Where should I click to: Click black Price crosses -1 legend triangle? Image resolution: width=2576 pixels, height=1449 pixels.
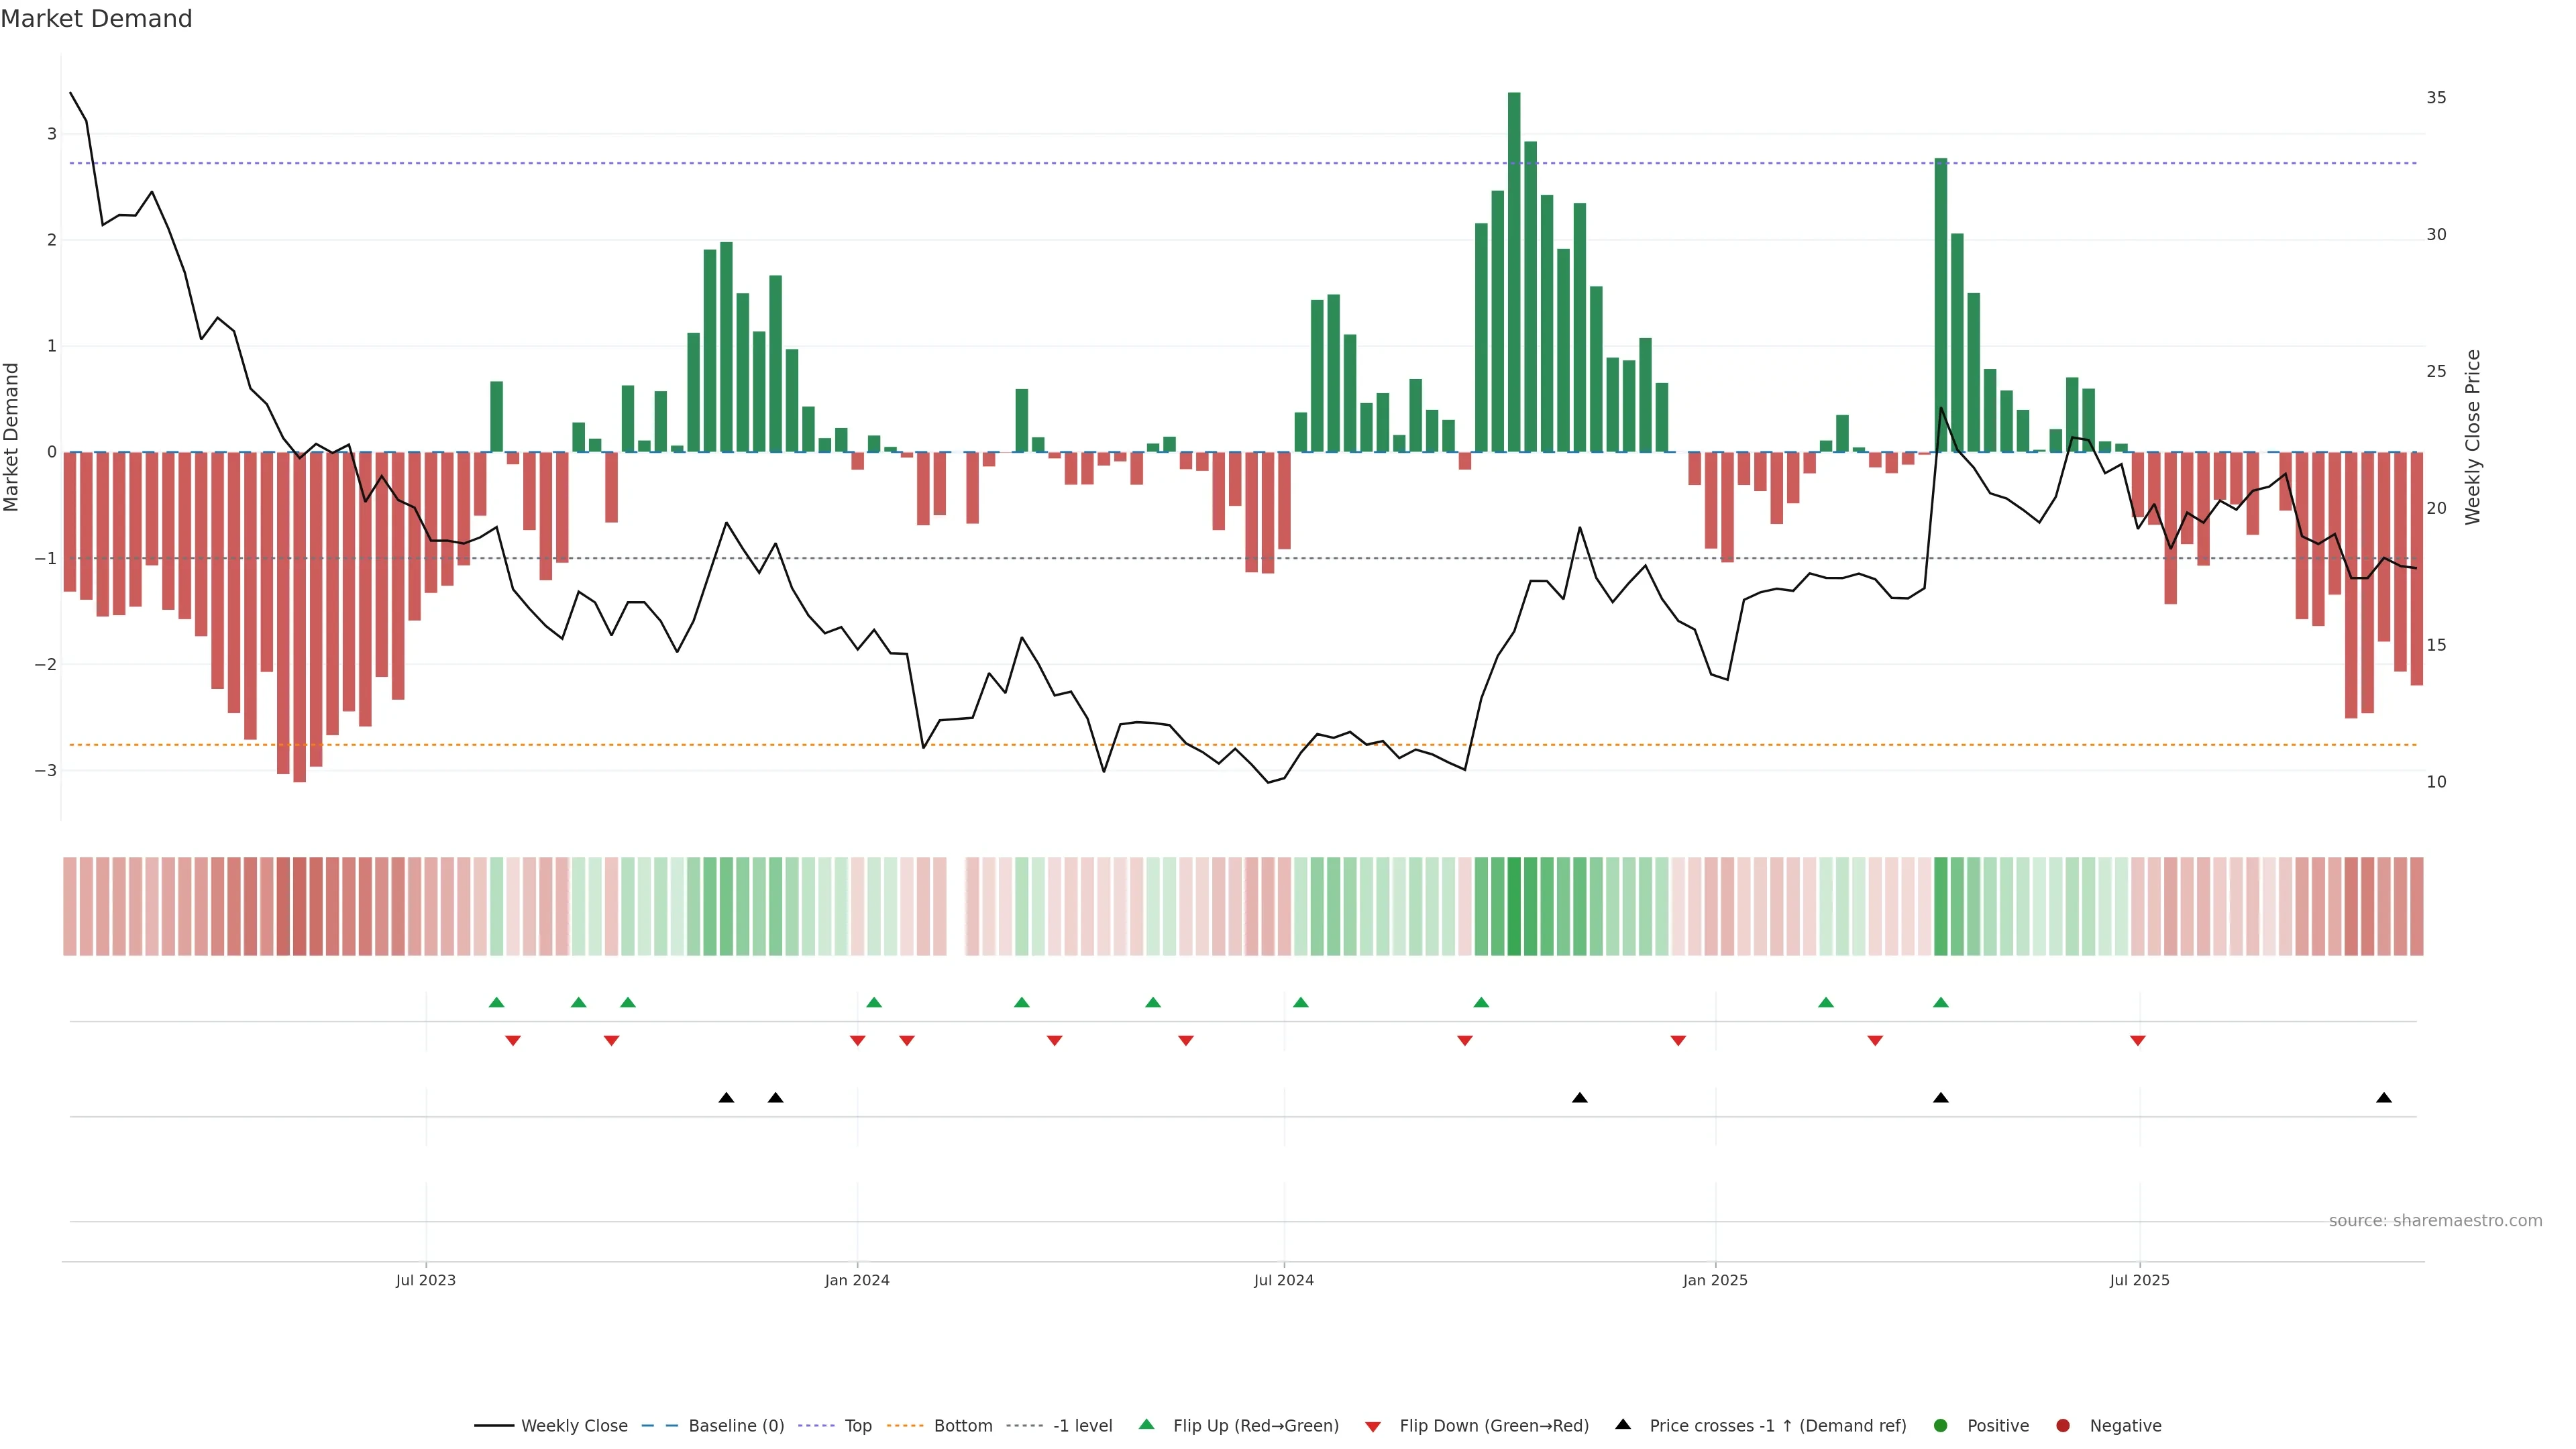(x=1623, y=1425)
